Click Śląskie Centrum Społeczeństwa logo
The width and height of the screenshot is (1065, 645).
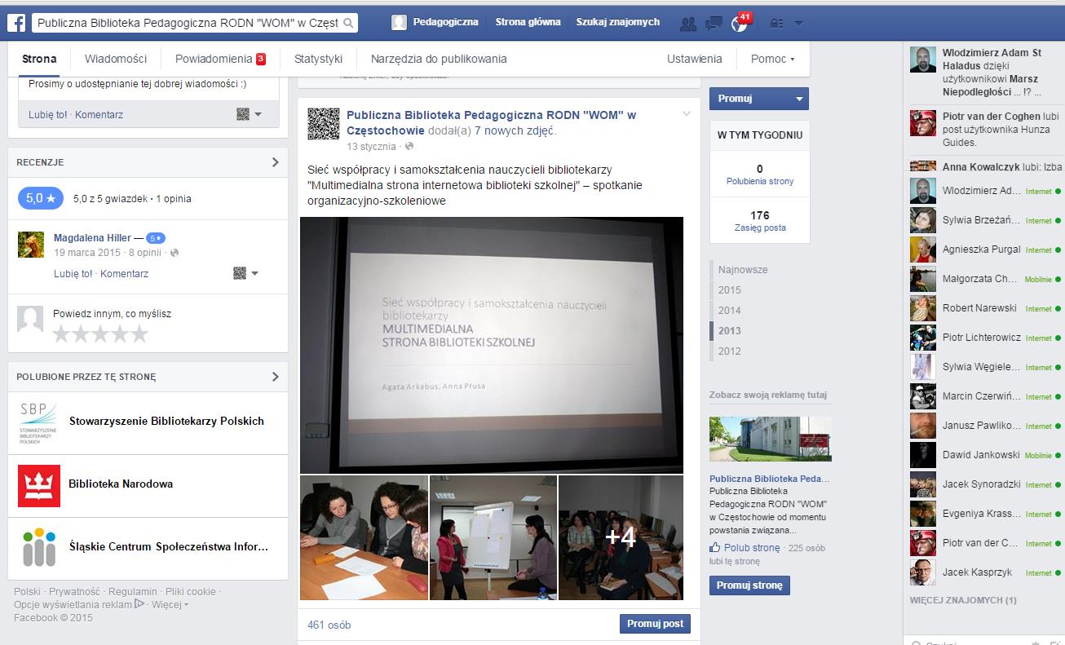39,547
